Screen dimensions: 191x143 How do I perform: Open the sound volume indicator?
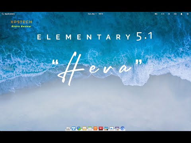tap(156, 14)
